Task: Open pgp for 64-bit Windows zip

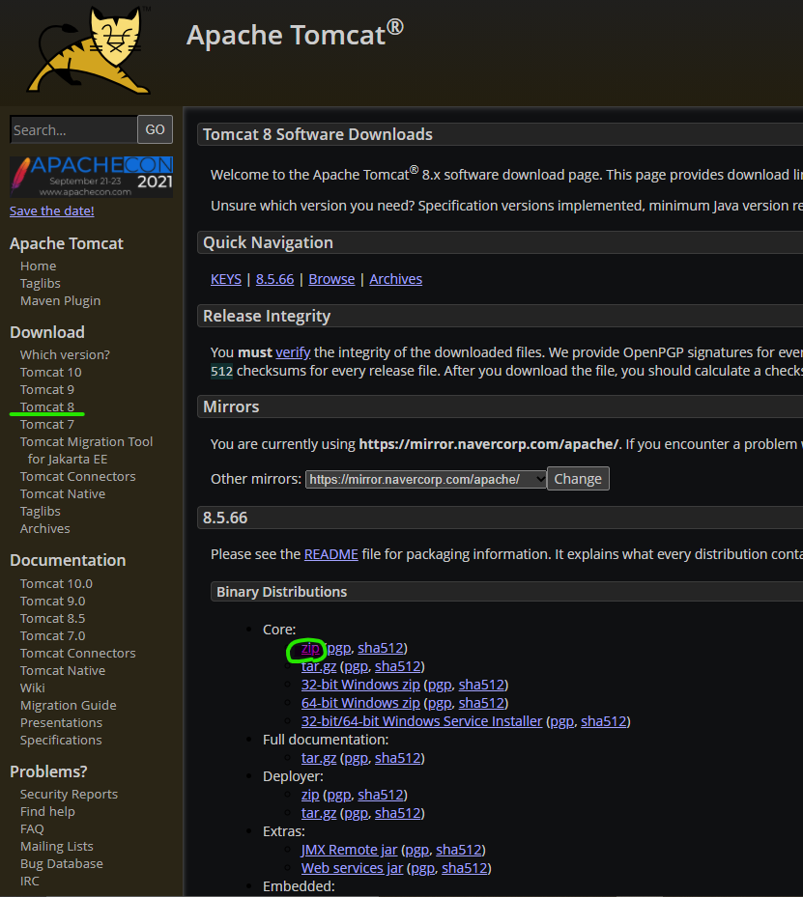Action: point(440,703)
